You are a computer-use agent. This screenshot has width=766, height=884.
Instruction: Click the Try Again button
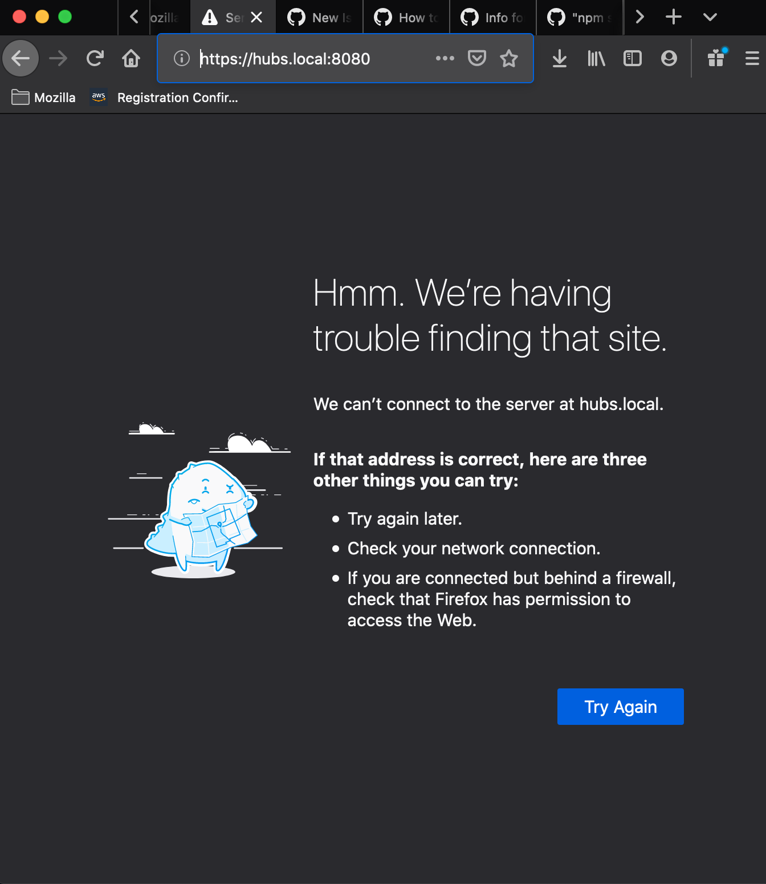click(620, 707)
